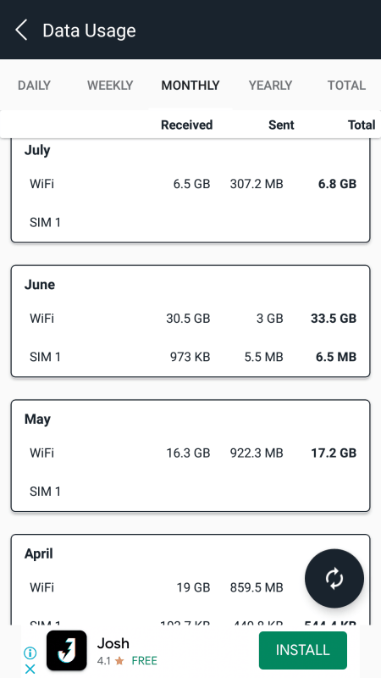Switch to the WEEKLY tab
381x678 pixels.
point(110,86)
